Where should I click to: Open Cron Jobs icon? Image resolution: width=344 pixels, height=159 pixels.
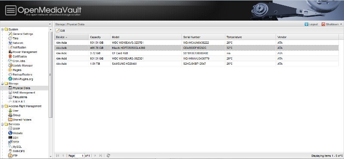click(10, 61)
